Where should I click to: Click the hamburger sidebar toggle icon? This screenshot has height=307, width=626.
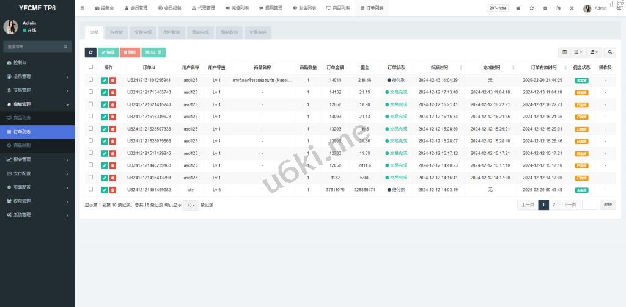pyautogui.click(x=83, y=8)
